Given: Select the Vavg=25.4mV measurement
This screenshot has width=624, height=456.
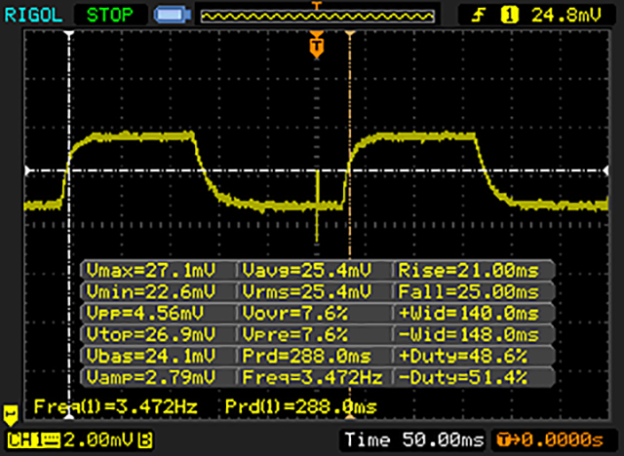Looking at the screenshot, I should click(306, 271).
